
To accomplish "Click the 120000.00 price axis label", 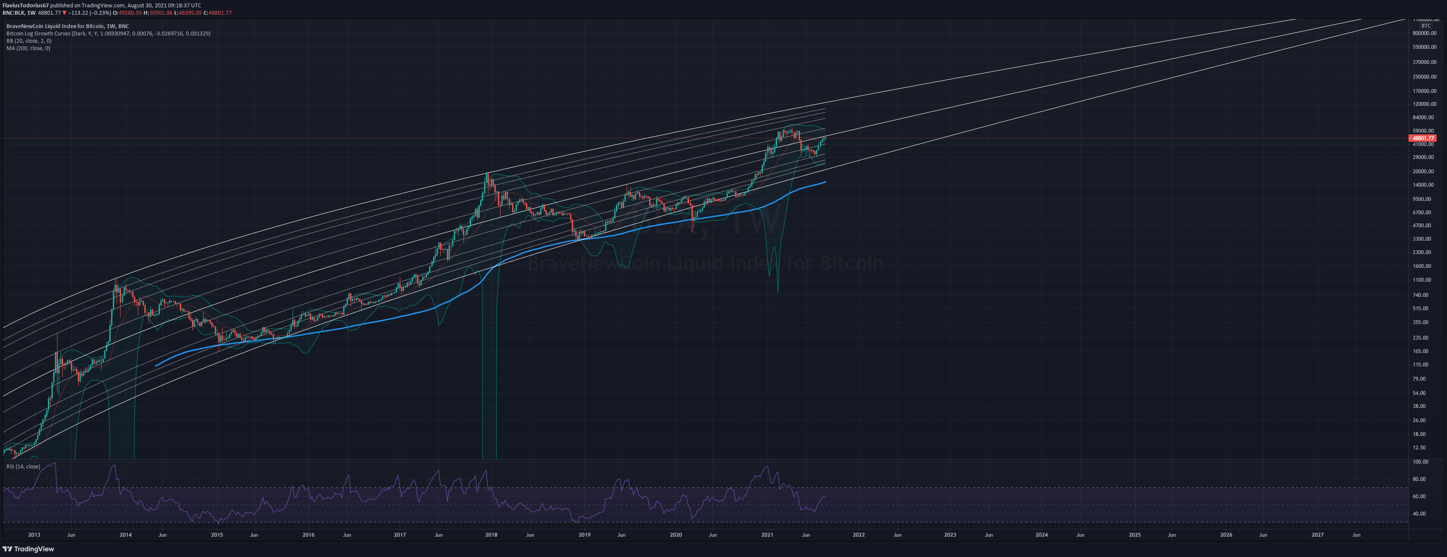I will point(1424,104).
